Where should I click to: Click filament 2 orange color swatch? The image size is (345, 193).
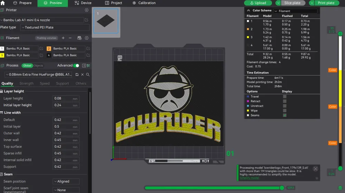coord(49,49)
